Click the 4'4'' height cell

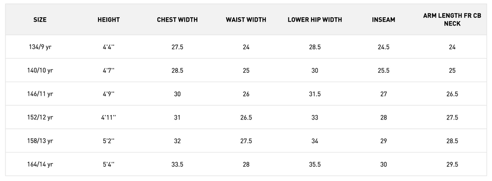[x=109, y=47]
